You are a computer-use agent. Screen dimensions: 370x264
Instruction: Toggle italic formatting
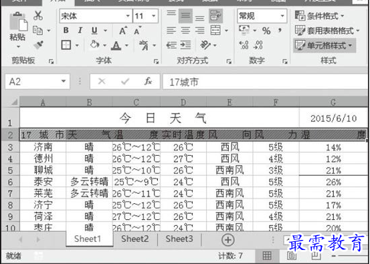80,30
